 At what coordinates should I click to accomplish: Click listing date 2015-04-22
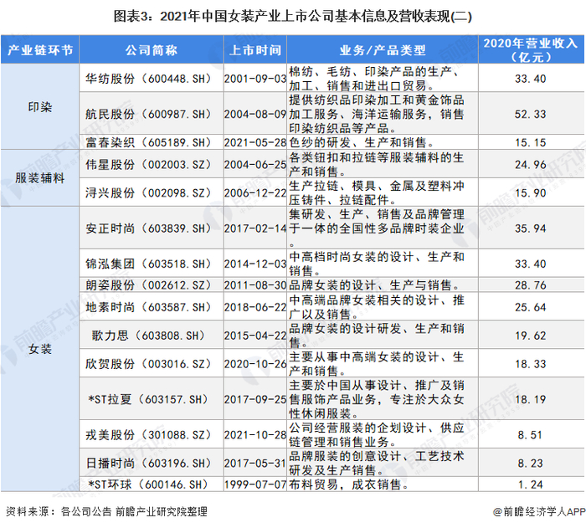(x=255, y=336)
